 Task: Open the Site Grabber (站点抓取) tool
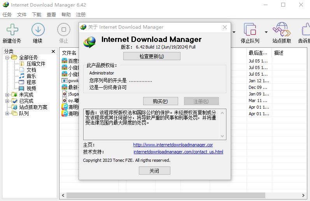pyautogui.click(x=282, y=29)
